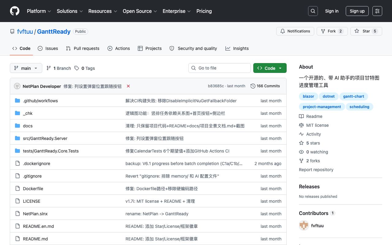392x245 pixels.
Task: Click the failed CI status X icon
Action: click(128, 86)
